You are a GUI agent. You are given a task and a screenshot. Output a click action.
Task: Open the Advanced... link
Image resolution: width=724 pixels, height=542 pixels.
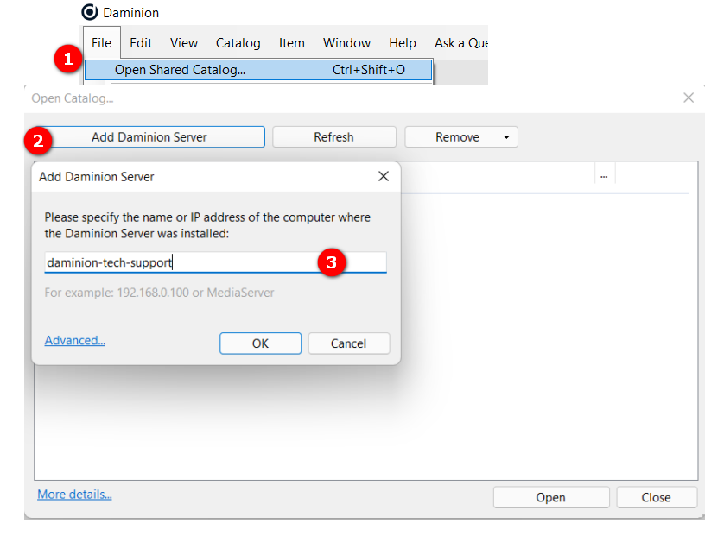75,340
